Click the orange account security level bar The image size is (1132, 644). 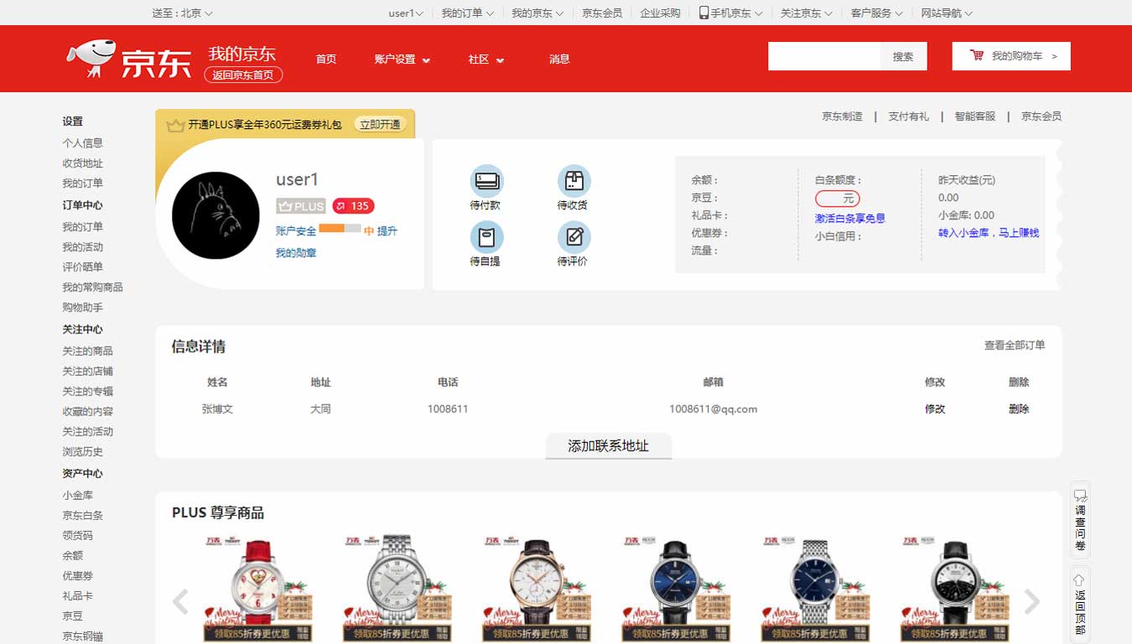click(x=340, y=228)
